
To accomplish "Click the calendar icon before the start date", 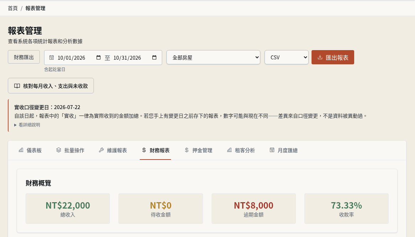I will [52, 58].
